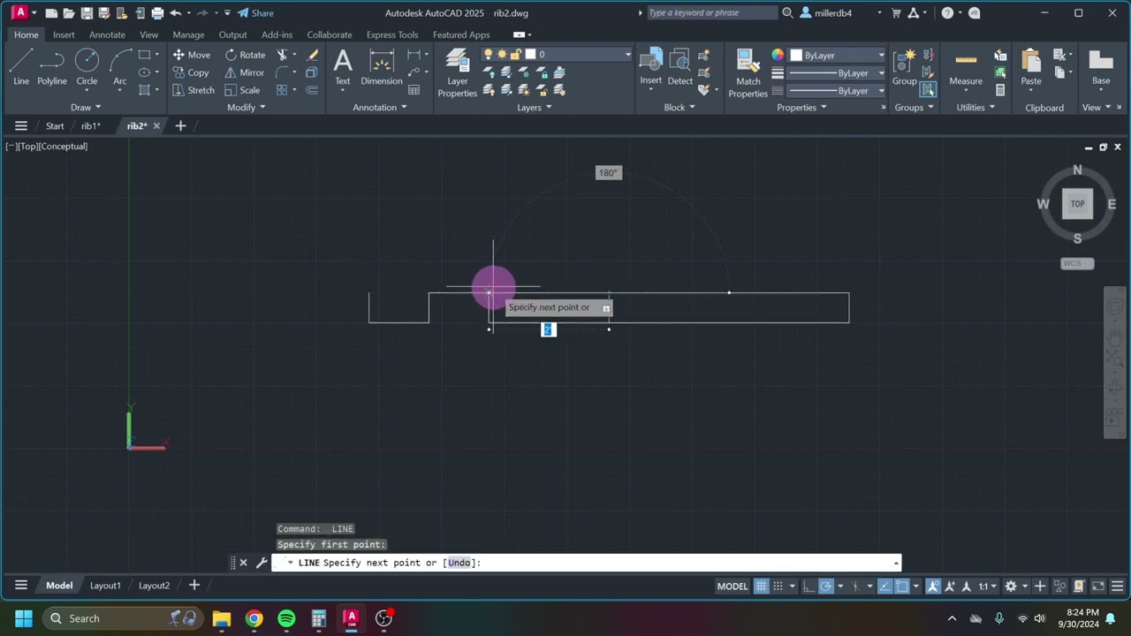Toggle polar tracking in status bar
Screen dimensions: 1131x636
click(x=826, y=586)
